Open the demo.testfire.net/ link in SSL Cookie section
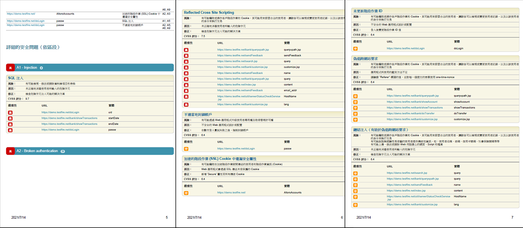Screen dimensions: 523x228 click(231, 193)
